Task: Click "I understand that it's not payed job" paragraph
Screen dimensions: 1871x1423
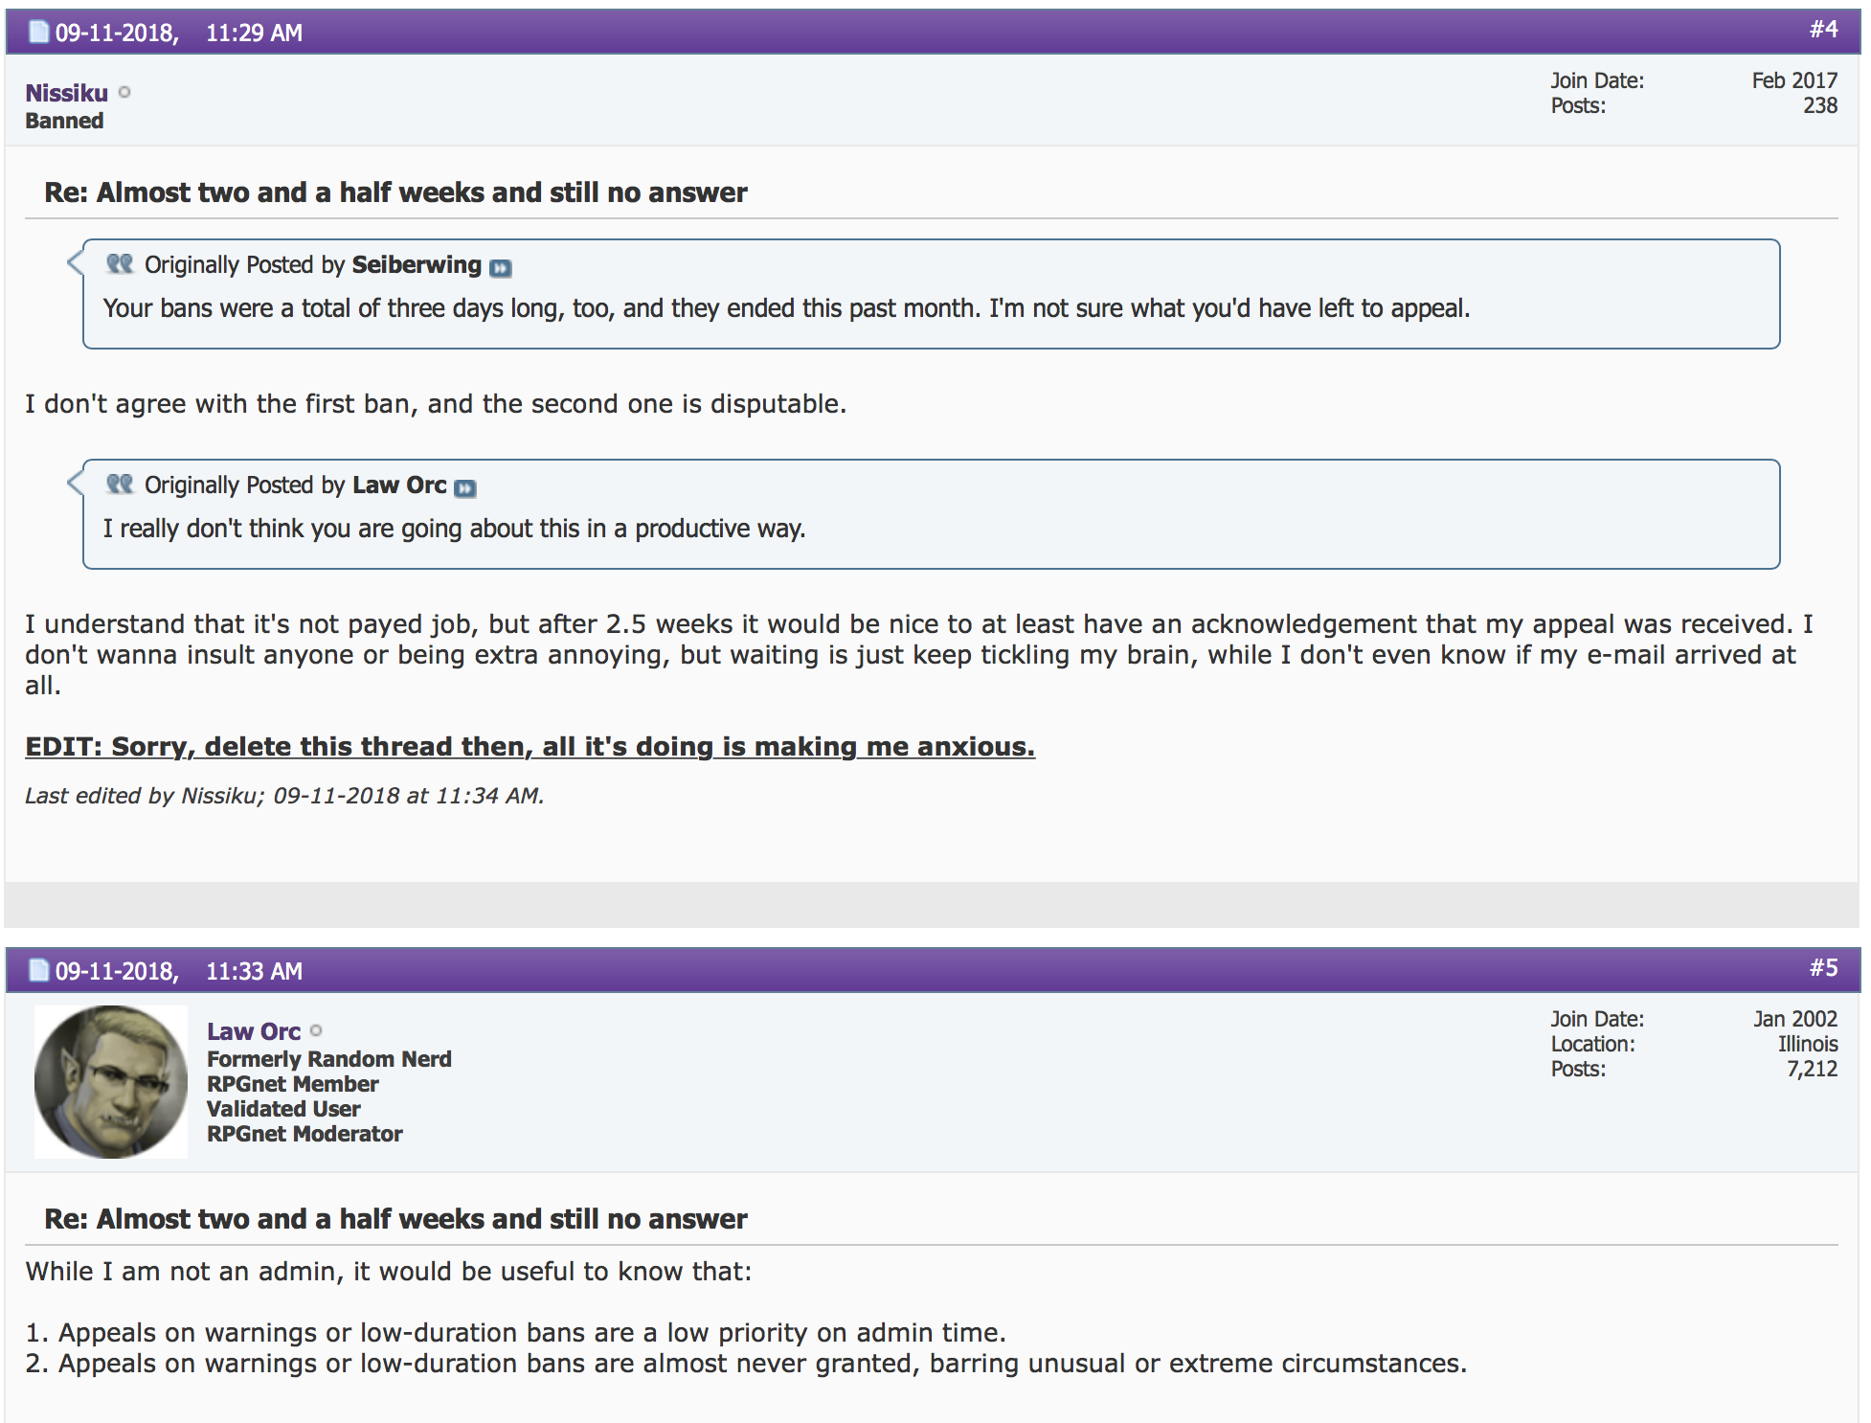Action: [x=919, y=655]
